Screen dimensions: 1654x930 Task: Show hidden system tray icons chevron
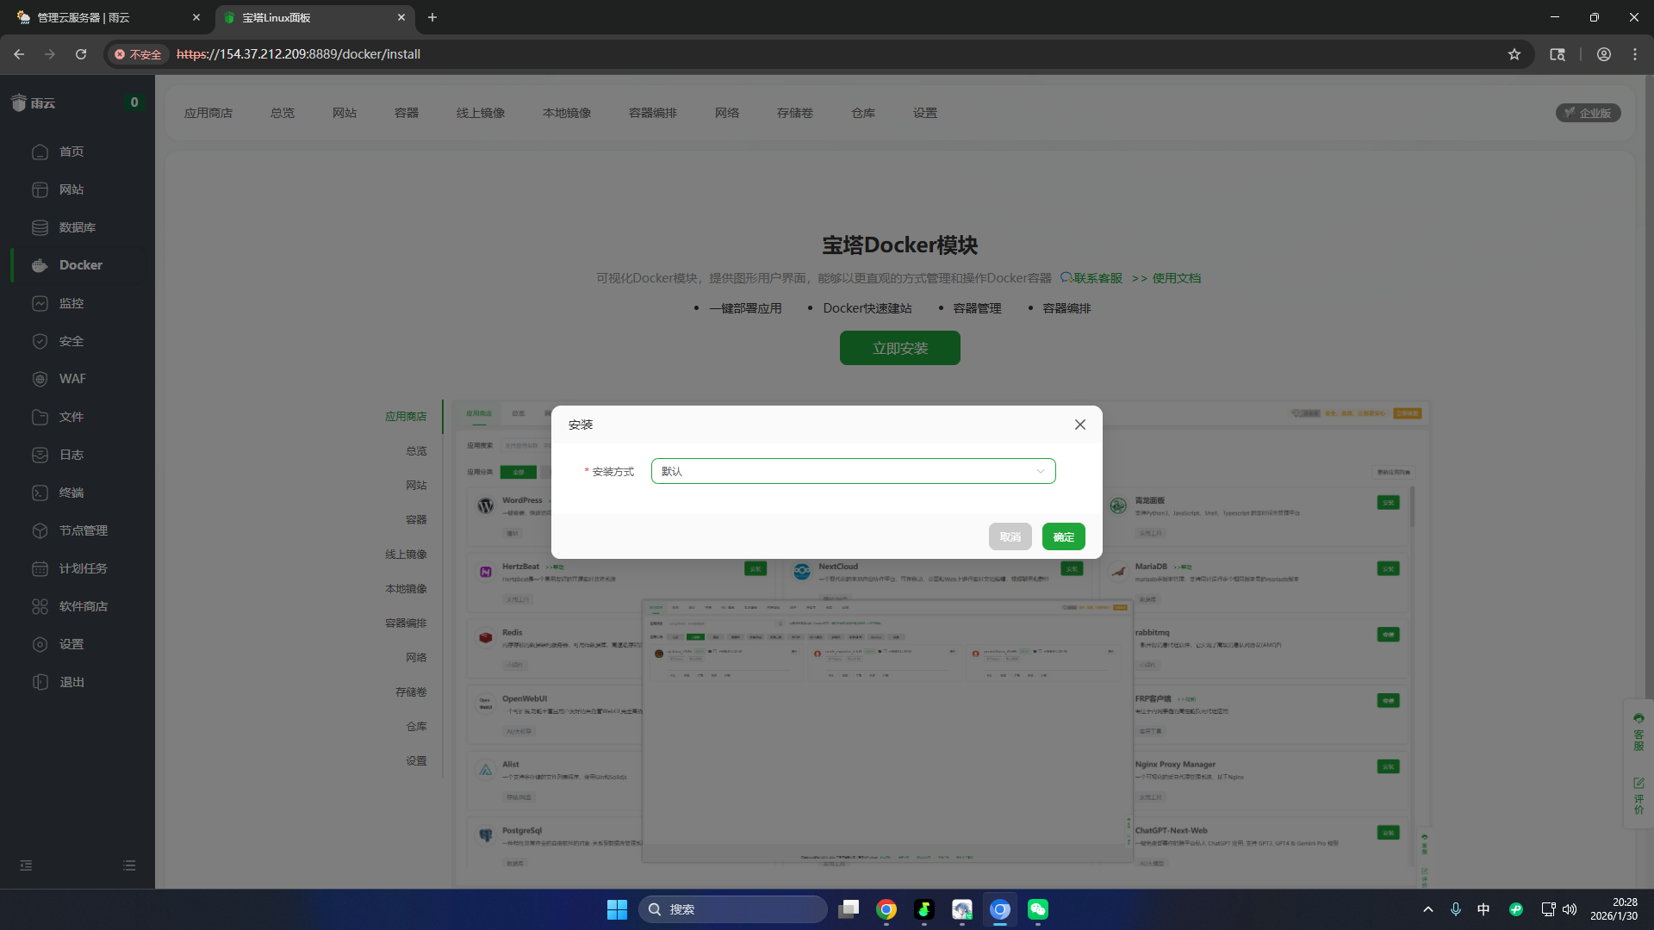(x=1427, y=909)
